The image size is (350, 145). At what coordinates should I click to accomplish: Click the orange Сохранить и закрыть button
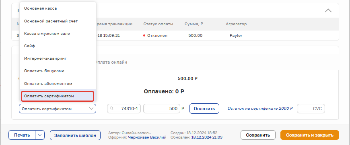pyautogui.click(x=310, y=135)
